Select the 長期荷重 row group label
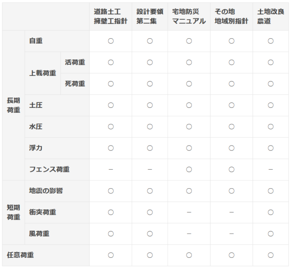The height and width of the screenshot is (269, 292). (x=13, y=105)
